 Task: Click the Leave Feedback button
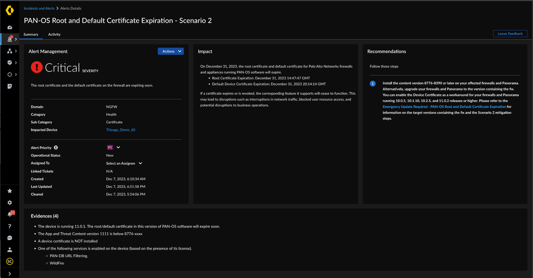tap(510, 34)
